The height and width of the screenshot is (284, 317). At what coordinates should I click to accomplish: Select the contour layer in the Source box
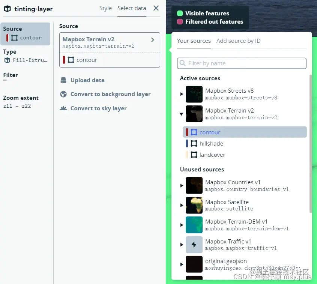pos(110,60)
